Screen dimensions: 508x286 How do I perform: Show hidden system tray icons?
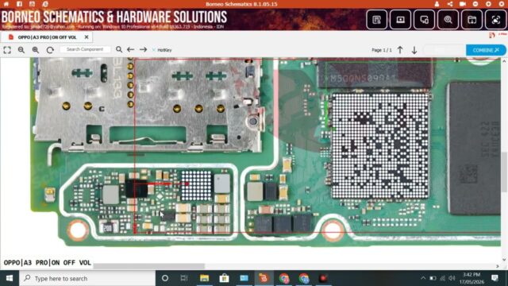(423, 278)
